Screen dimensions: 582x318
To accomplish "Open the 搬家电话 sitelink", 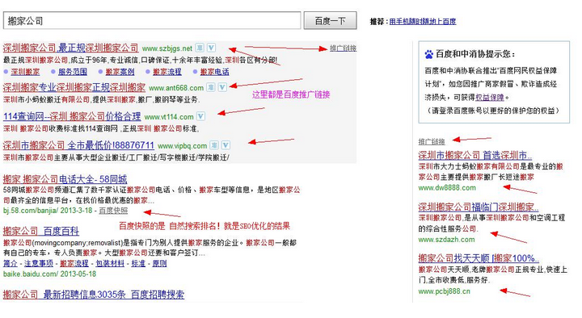I will [x=214, y=72].
